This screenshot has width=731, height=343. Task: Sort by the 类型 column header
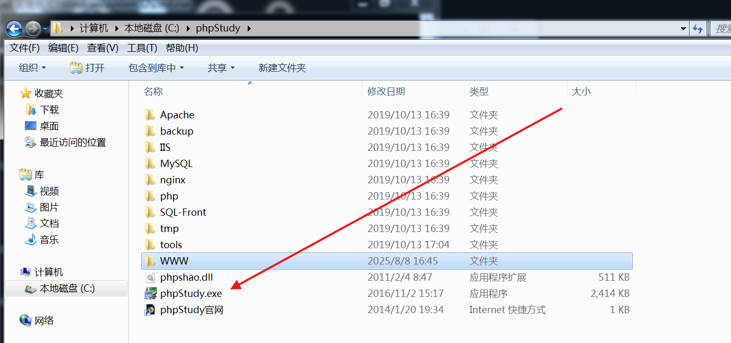tap(479, 92)
